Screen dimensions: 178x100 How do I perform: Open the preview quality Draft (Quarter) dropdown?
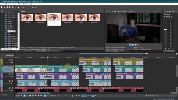click(123, 11)
